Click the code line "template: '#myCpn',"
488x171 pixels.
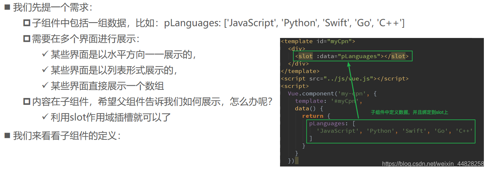pos(328,101)
